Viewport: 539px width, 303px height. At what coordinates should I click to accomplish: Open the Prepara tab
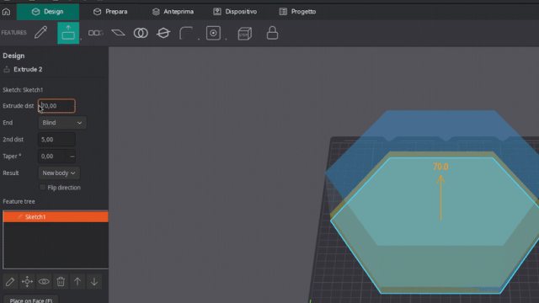pos(110,12)
